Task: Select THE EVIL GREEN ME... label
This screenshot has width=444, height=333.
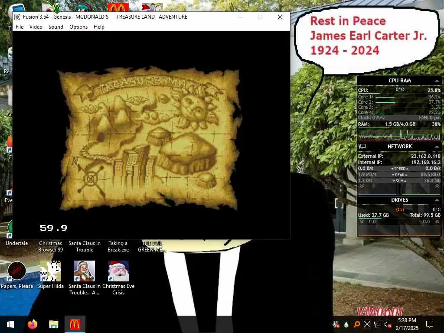Action: click(152, 246)
